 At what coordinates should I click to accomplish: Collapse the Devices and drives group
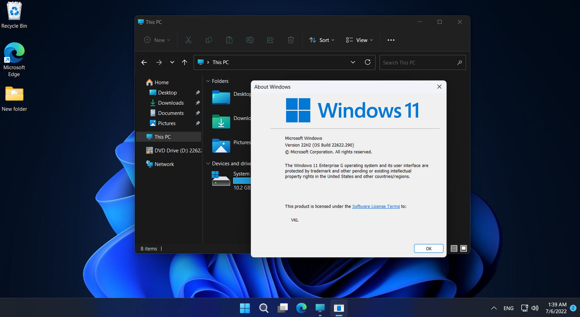click(208, 163)
